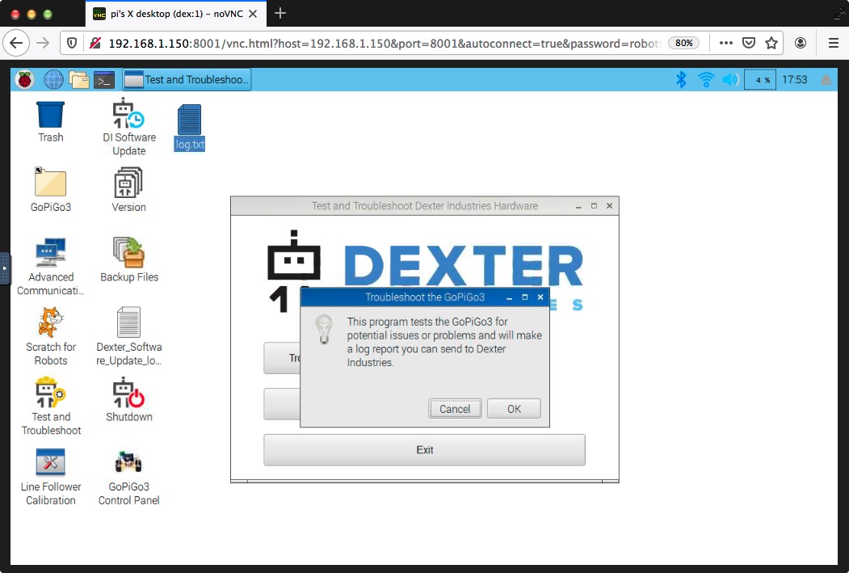Open the terminal from the taskbar

[x=103, y=79]
